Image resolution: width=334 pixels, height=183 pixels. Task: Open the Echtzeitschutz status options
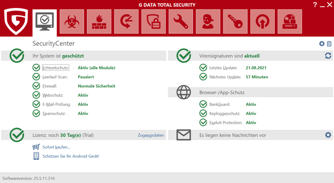tap(56, 68)
